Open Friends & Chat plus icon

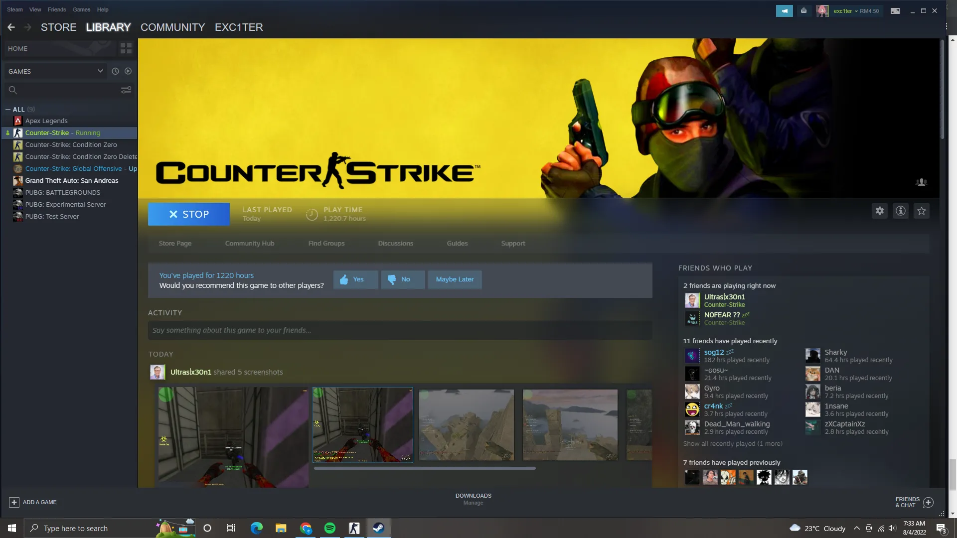[928, 502]
